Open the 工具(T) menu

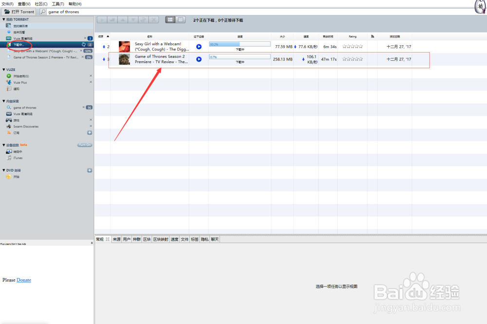click(58, 4)
